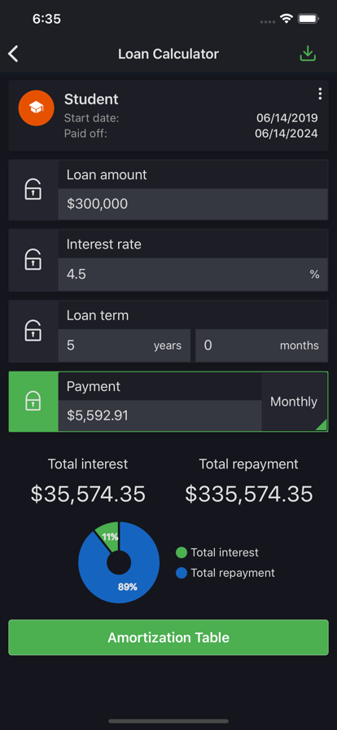Click the Interest rate field showing 4.5
This screenshot has width=337, height=730.
pyautogui.click(x=193, y=275)
